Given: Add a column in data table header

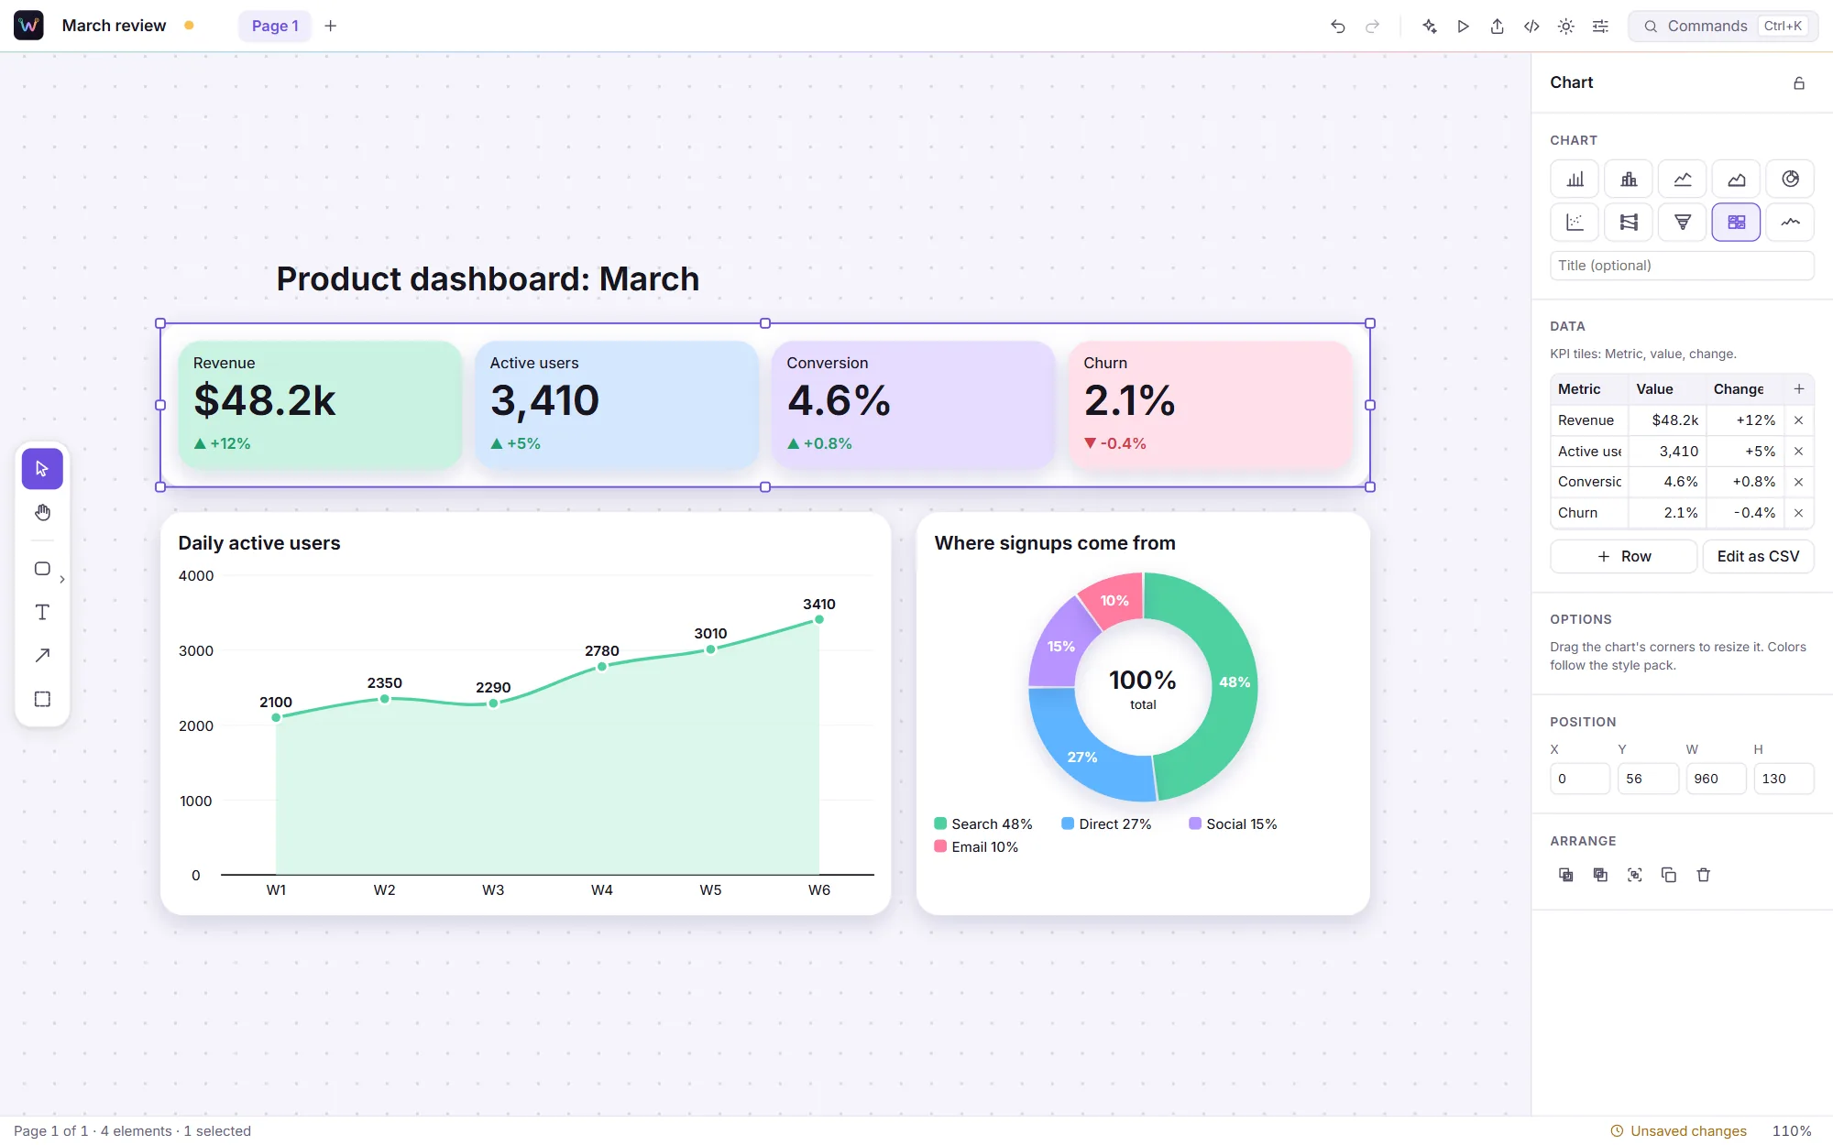Looking at the screenshot, I should pyautogui.click(x=1799, y=389).
